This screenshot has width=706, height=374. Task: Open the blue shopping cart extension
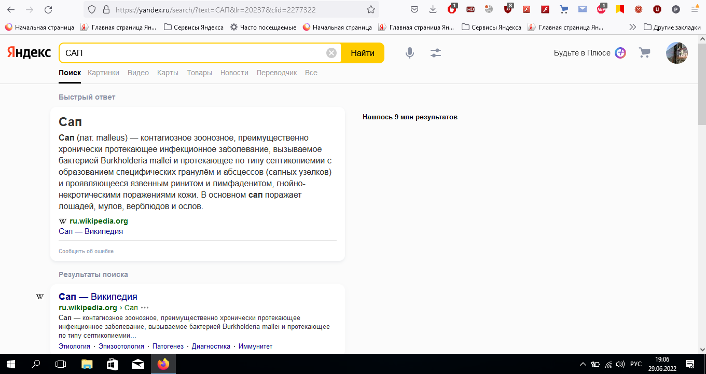(x=564, y=9)
